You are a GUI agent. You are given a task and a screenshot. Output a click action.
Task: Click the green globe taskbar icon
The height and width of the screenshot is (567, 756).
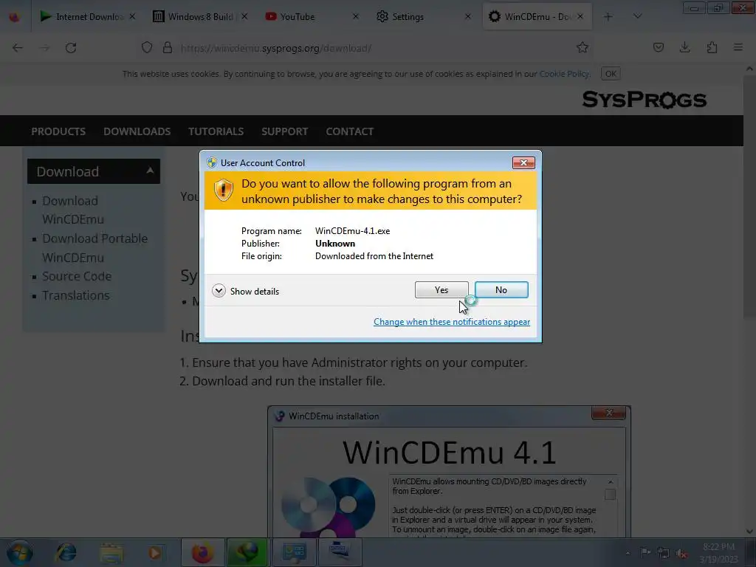coord(247,552)
